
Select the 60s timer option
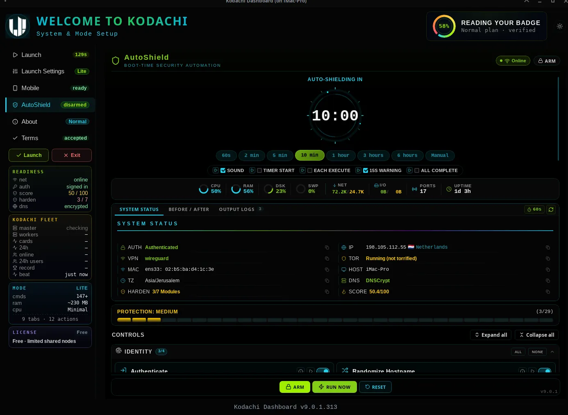tap(226, 155)
